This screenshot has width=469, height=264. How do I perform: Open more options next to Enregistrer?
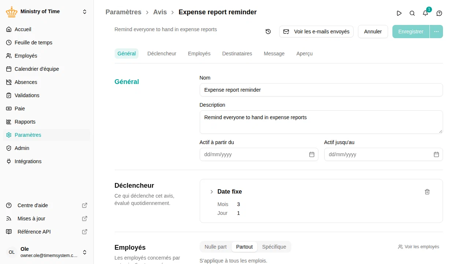point(436,32)
